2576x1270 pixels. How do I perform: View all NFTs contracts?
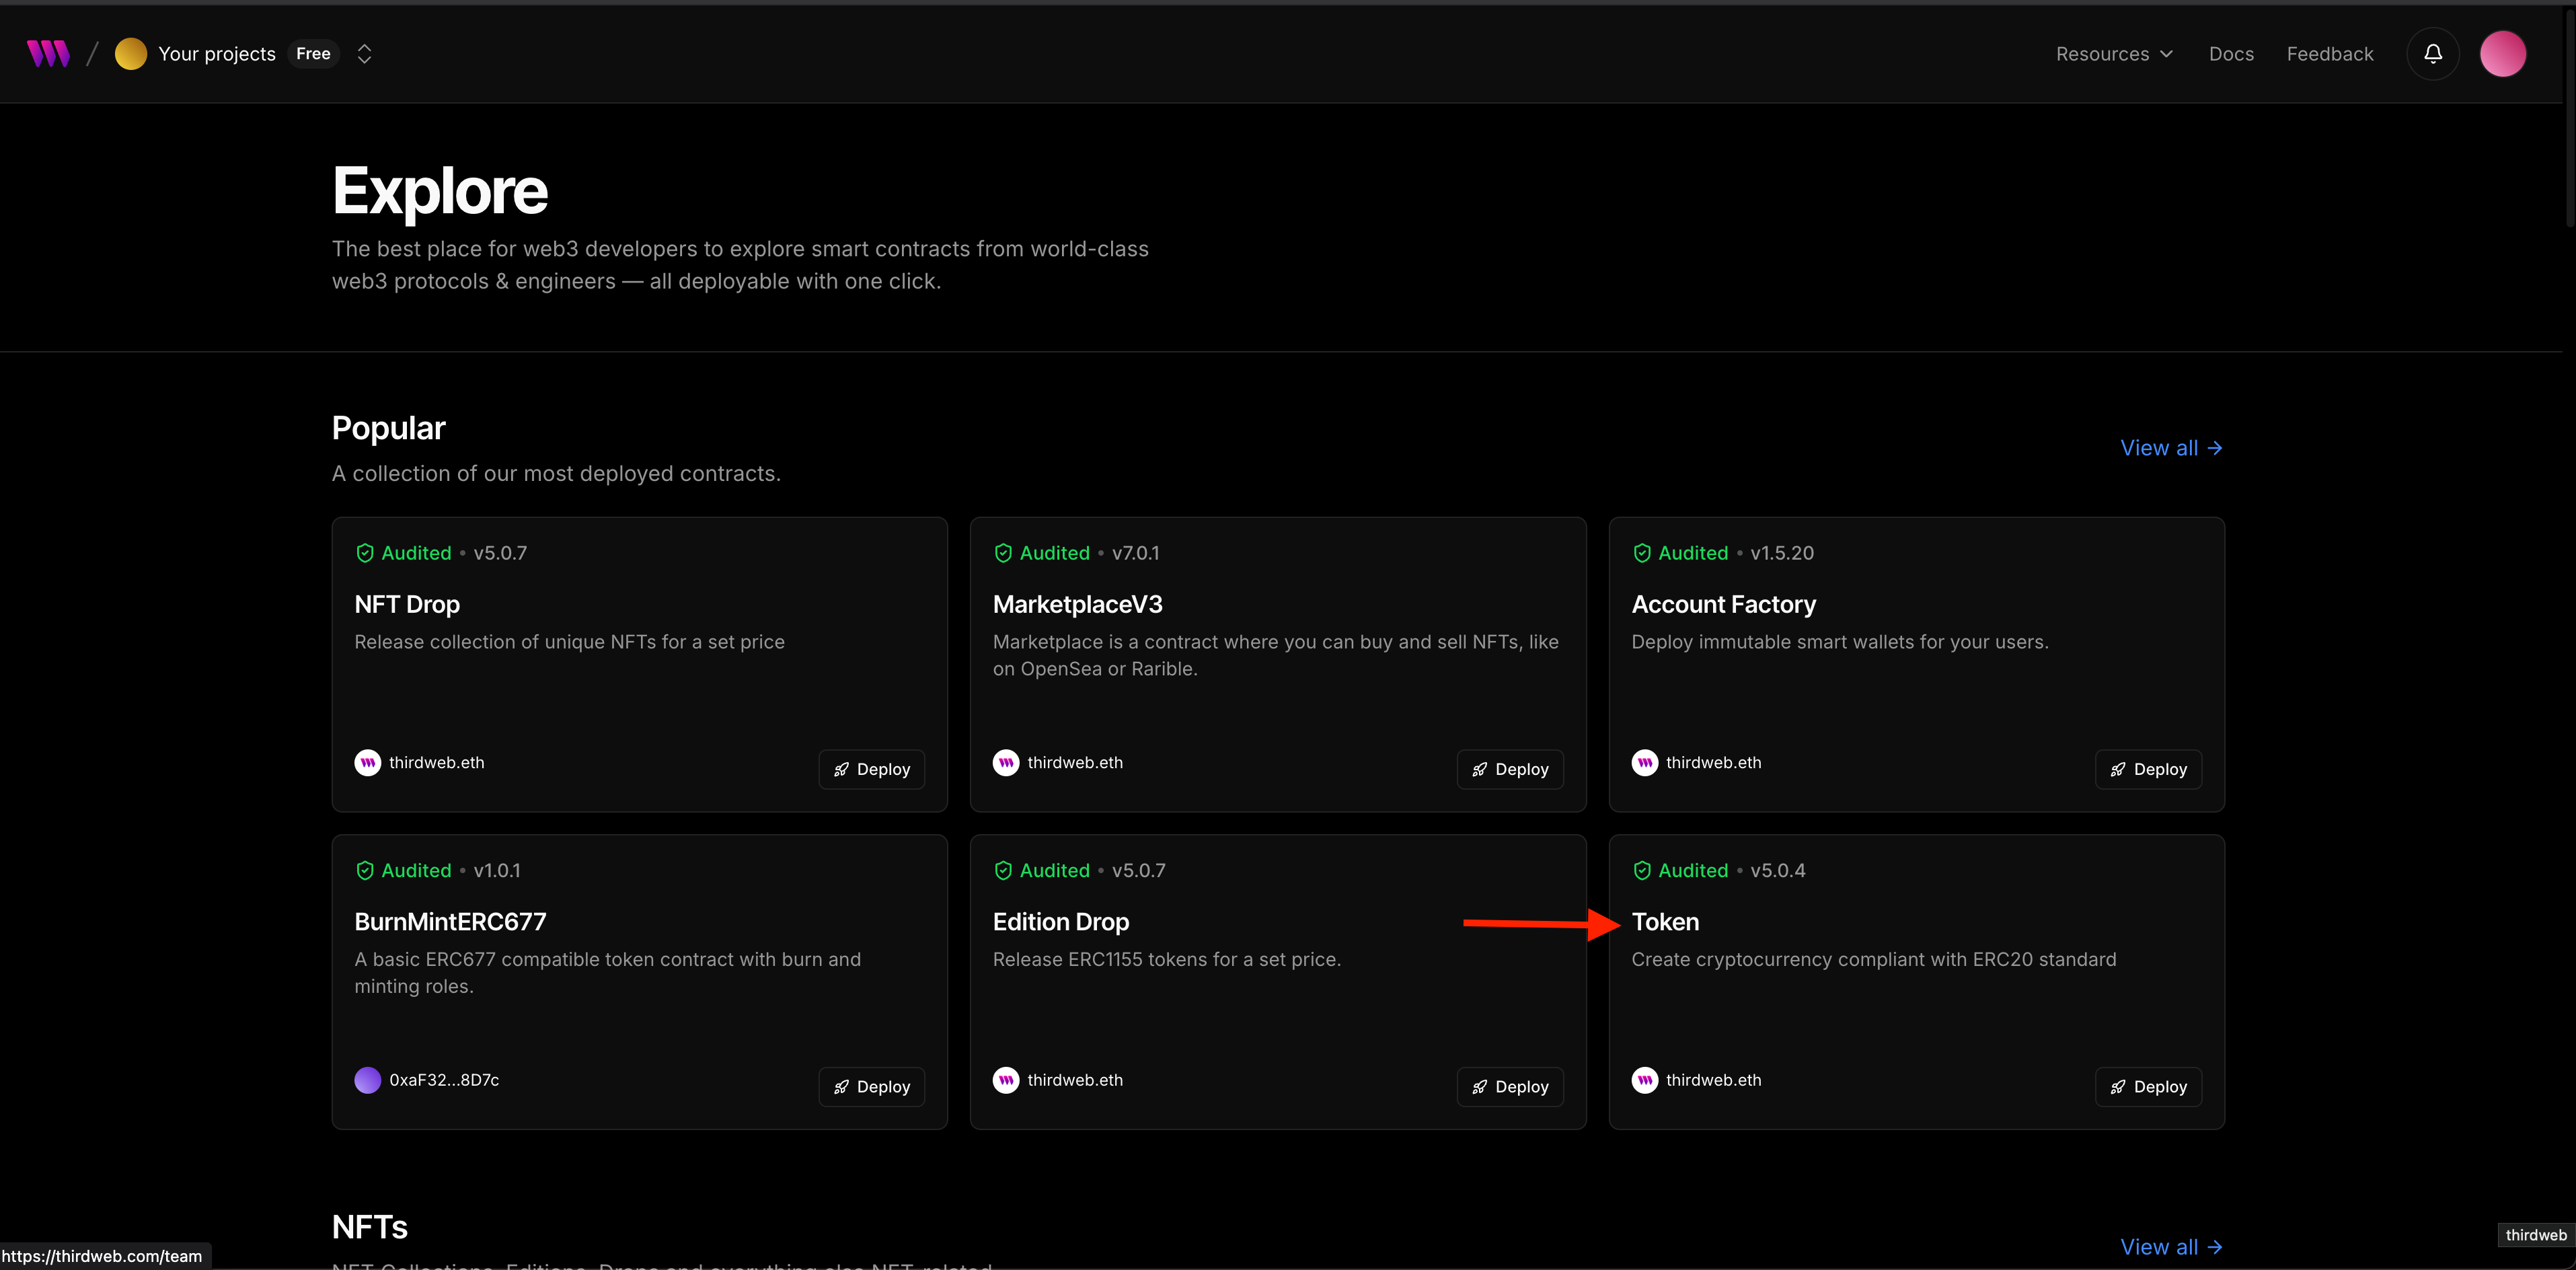[x=2171, y=1247]
